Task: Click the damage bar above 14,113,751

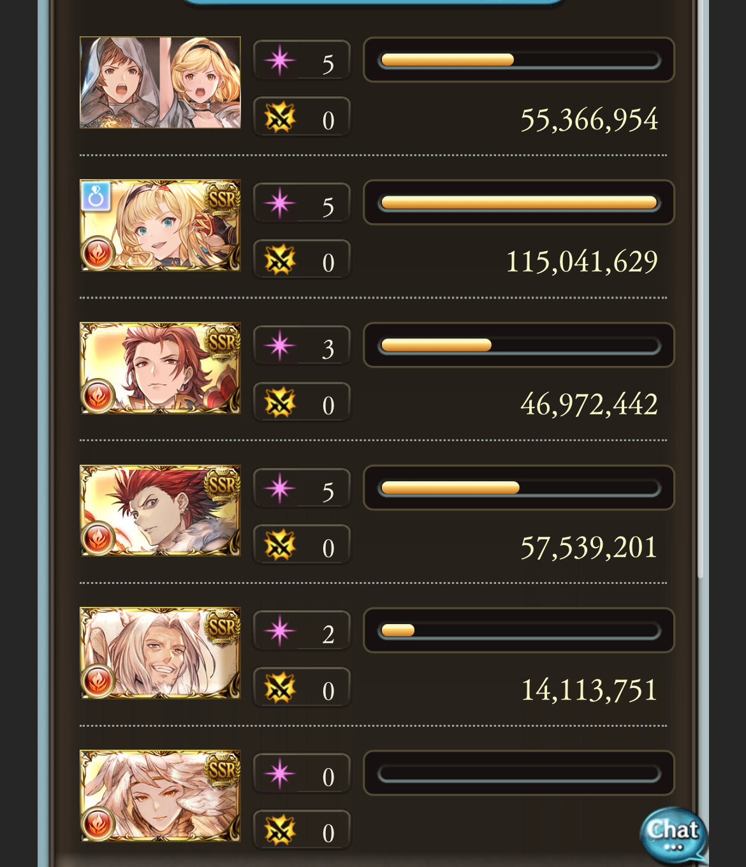Action: [x=519, y=630]
